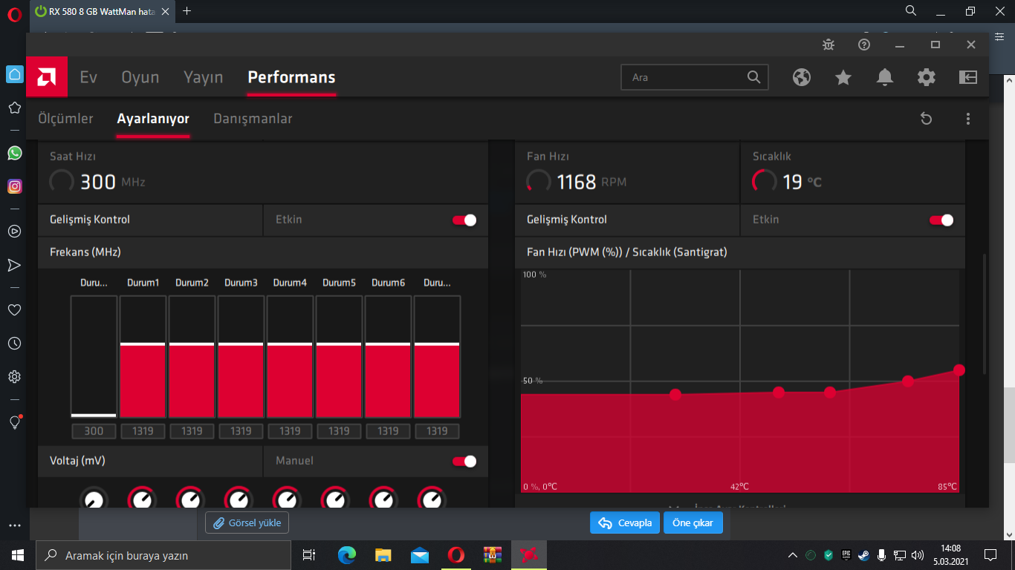Select the RX 580 8 GB WattMan browser tab
This screenshot has height=570, width=1015.
[102, 12]
